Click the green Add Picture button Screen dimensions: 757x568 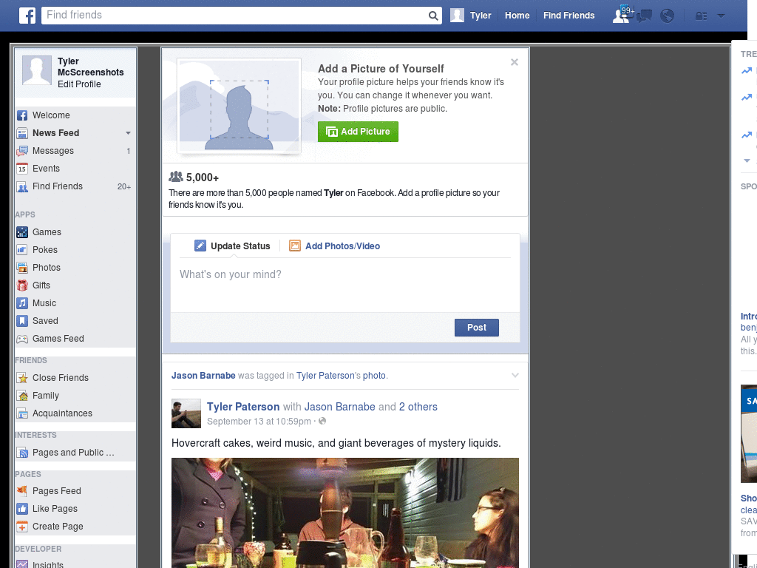[358, 132]
